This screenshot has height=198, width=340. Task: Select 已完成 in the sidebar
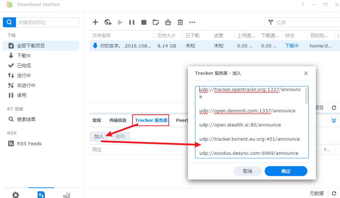41,66
